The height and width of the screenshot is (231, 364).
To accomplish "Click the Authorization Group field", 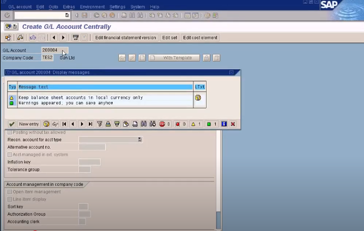I will coord(84,214).
